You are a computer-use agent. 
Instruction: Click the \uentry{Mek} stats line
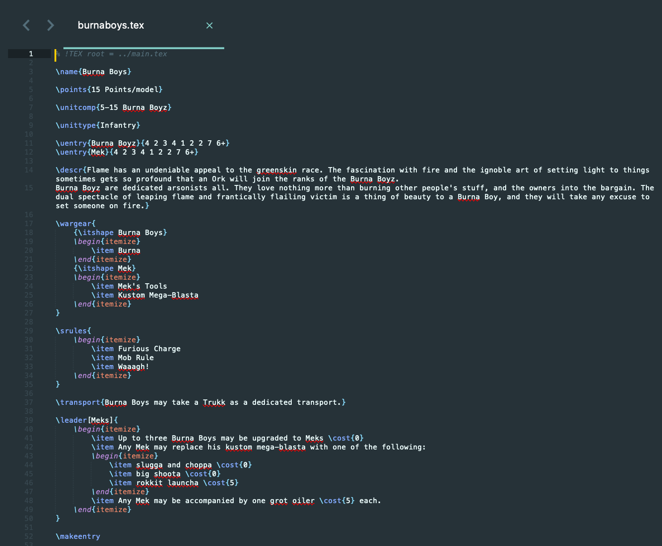tap(127, 152)
